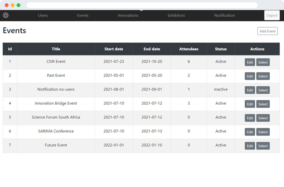Click the Id column header
Image resolution: width=284 pixels, height=187 pixels.
click(x=10, y=49)
